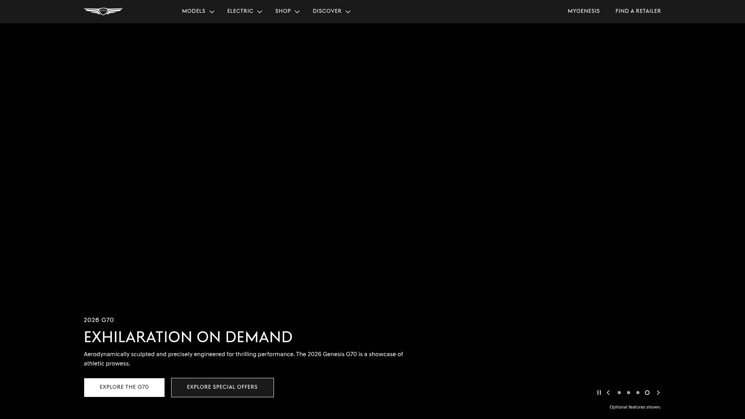Click the Aerodynamically sculpted description paragraph
Image resolution: width=745 pixels, height=419 pixels.
coord(243,359)
